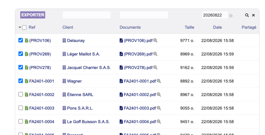Open client Le Goff Buisson S.A.S.
The width and height of the screenshot is (265, 135).
coord(88,122)
